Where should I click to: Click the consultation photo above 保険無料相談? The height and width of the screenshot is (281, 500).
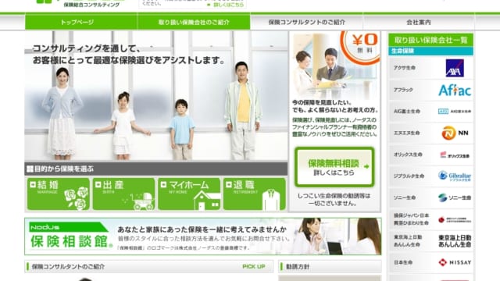tap(334, 65)
